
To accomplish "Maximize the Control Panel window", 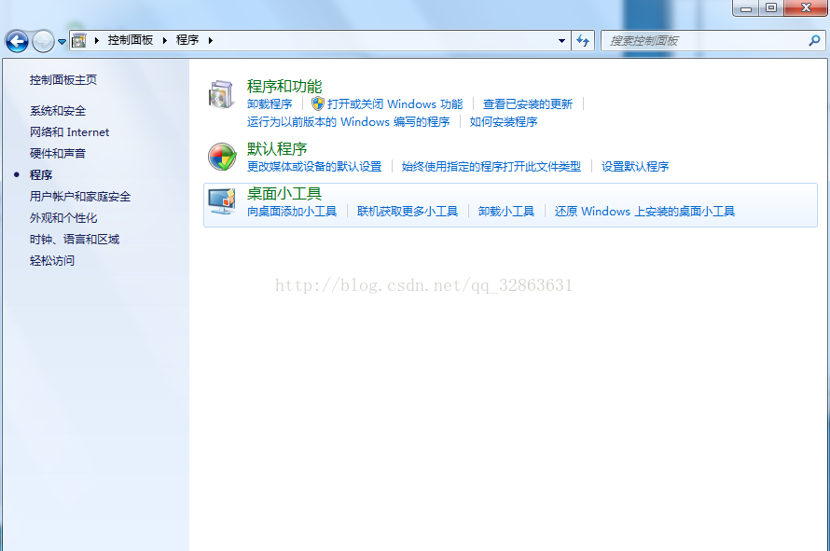I will tap(772, 8).
